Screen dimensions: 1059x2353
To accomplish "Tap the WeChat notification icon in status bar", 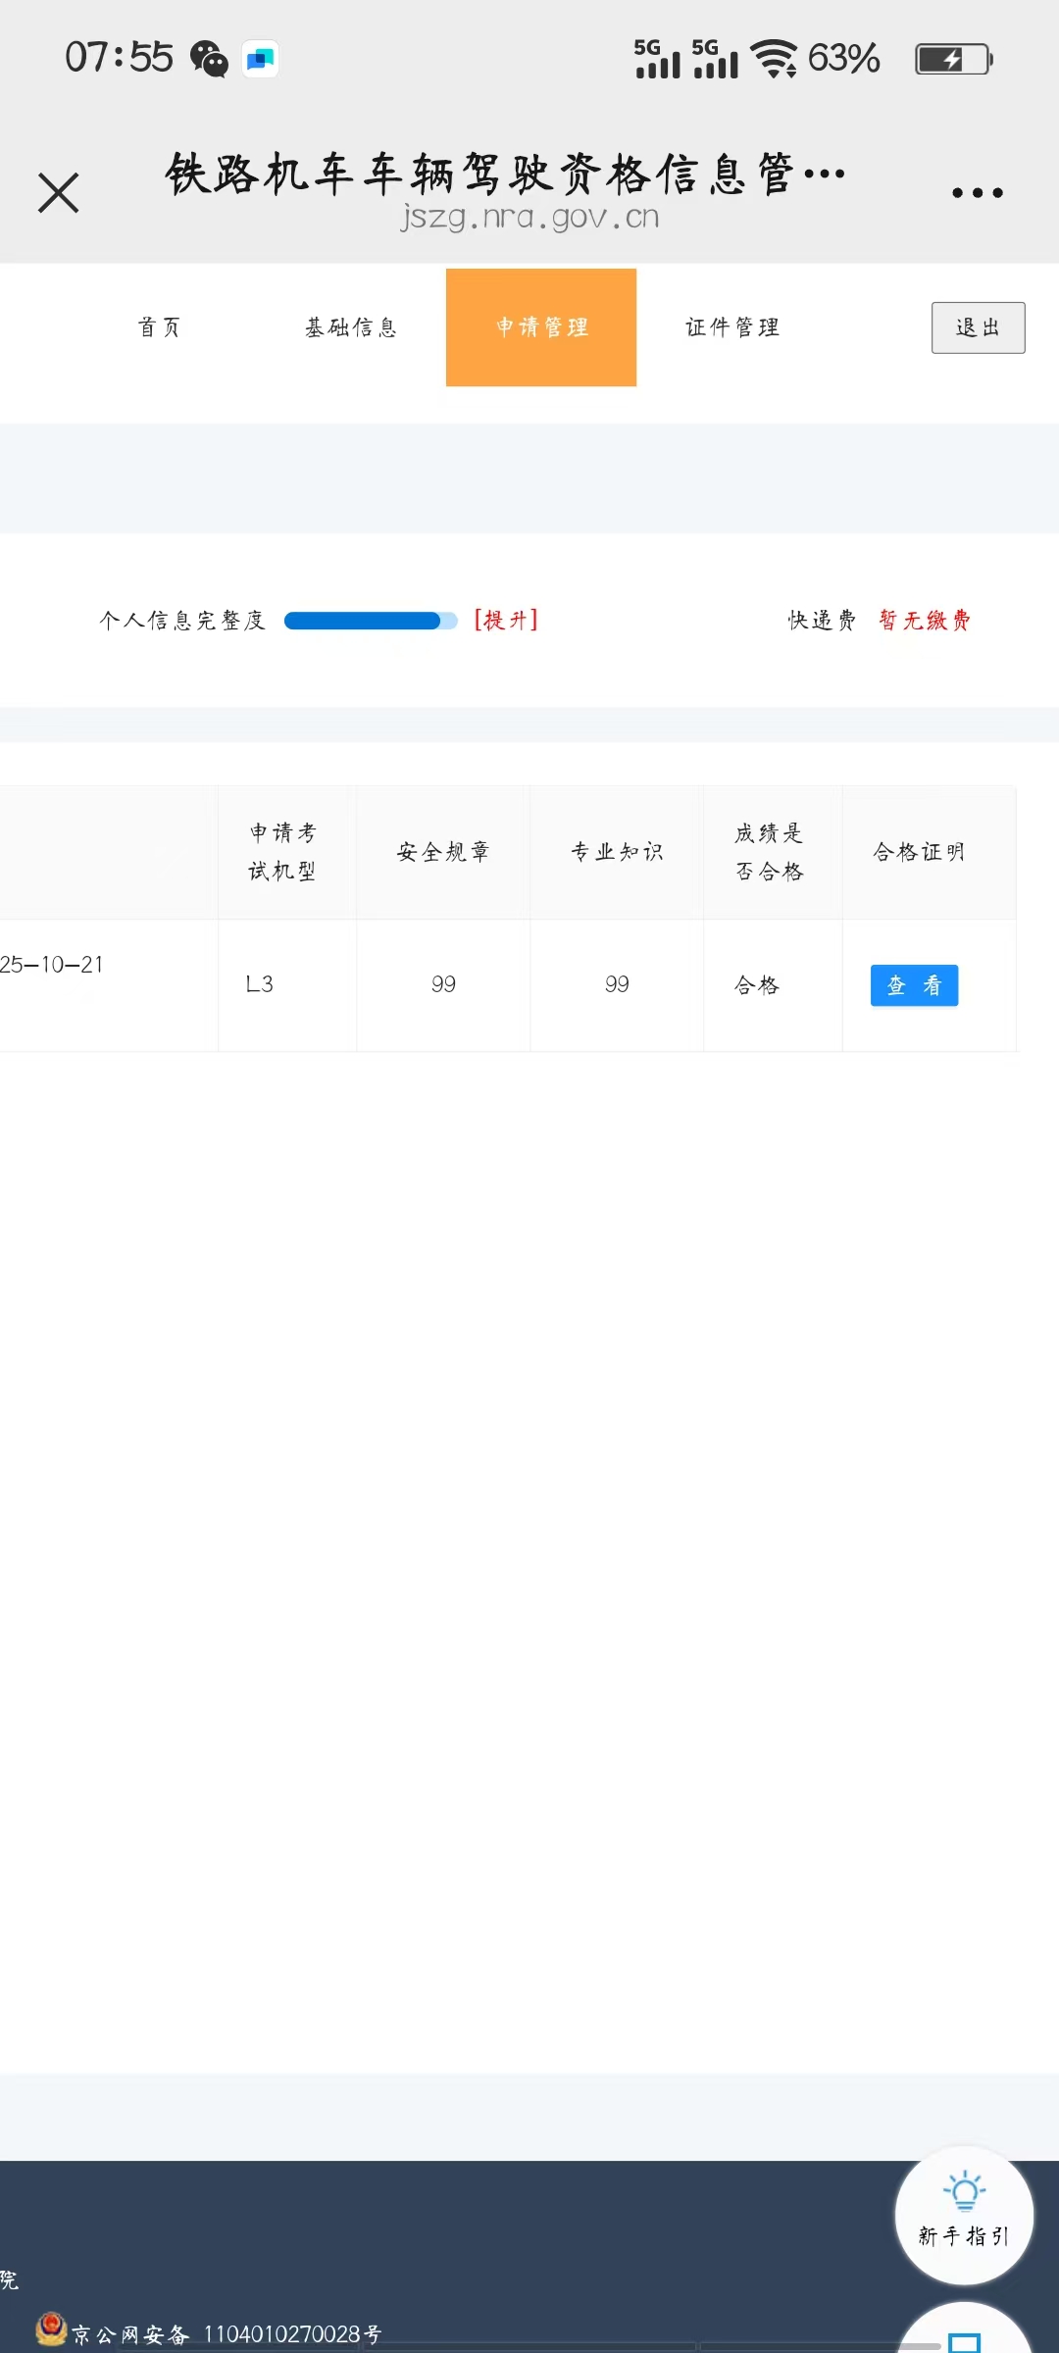I will click(209, 59).
